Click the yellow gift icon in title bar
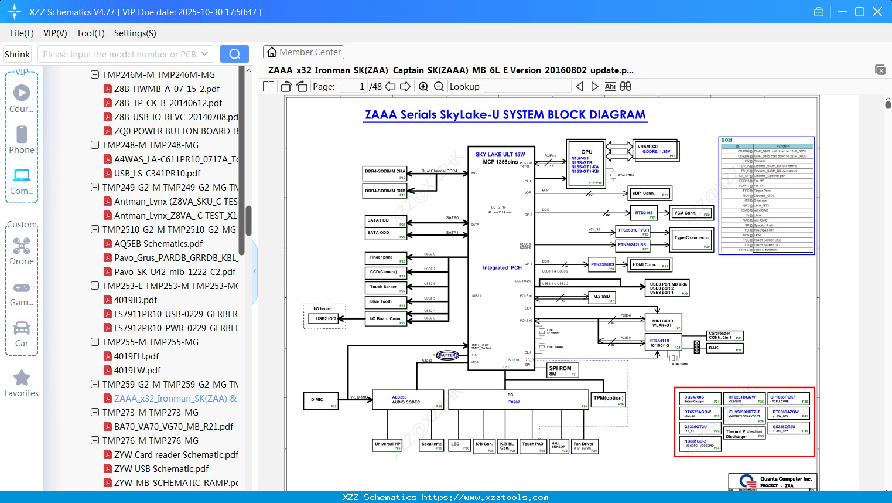The width and height of the screenshot is (892, 503). tap(819, 12)
